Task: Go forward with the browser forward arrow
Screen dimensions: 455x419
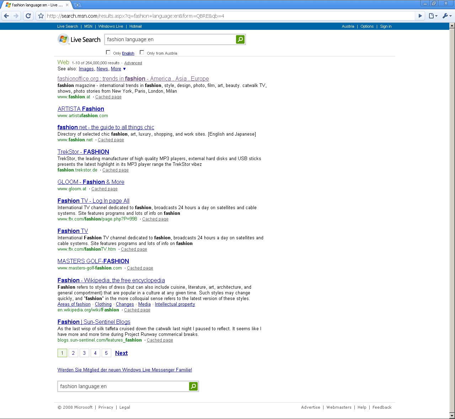Action: (16, 16)
